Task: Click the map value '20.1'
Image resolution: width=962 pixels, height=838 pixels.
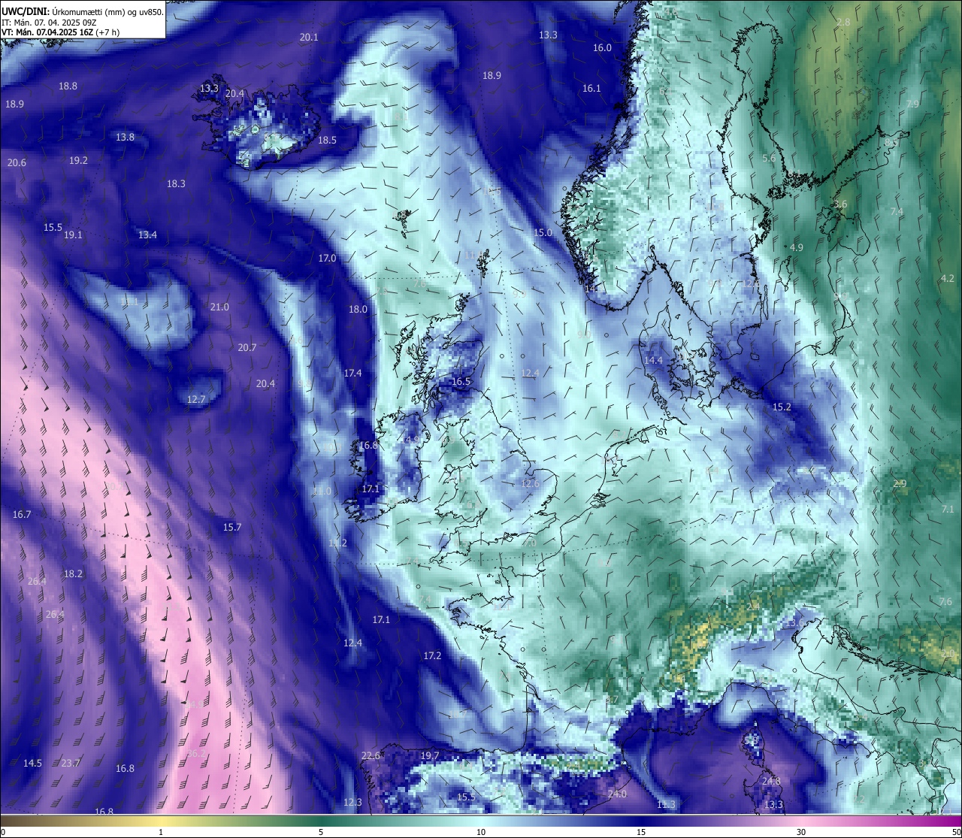Action: point(309,37)
